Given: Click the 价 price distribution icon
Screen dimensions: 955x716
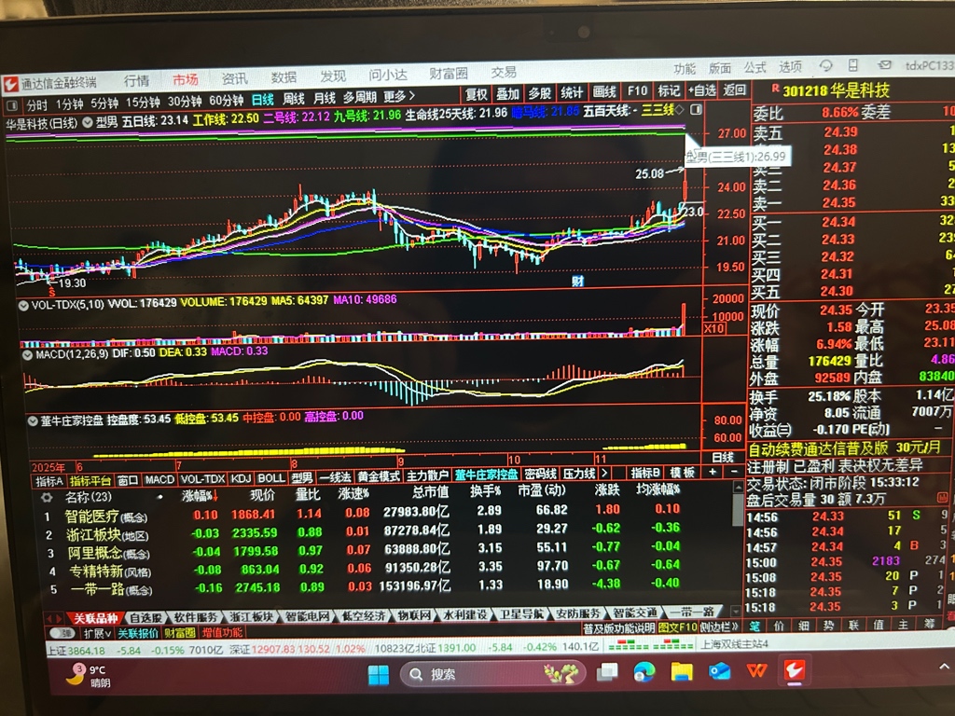Looking at the screenshot, I should tap(779, 626).
